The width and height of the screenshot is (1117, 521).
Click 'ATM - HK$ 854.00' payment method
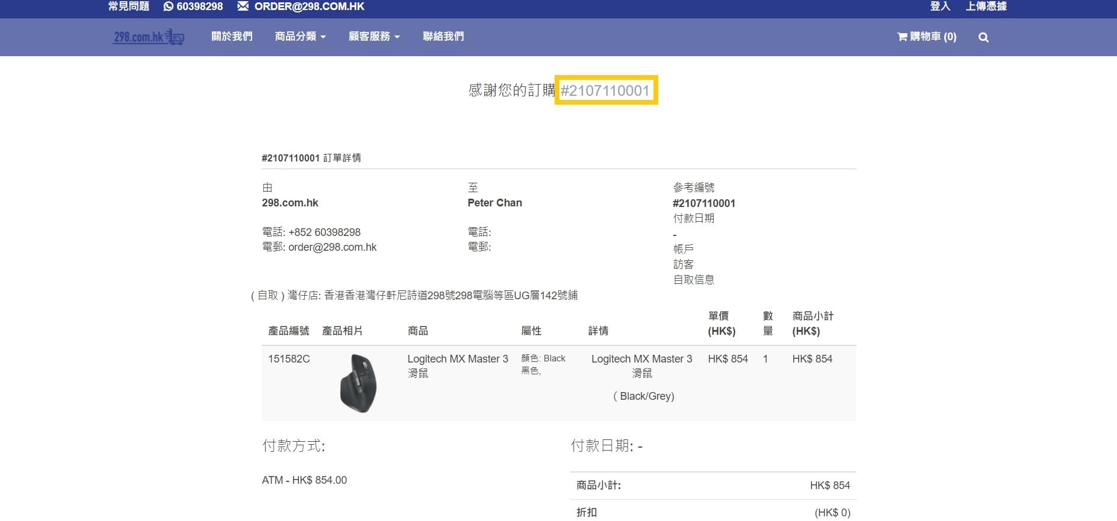pos(304,480)
